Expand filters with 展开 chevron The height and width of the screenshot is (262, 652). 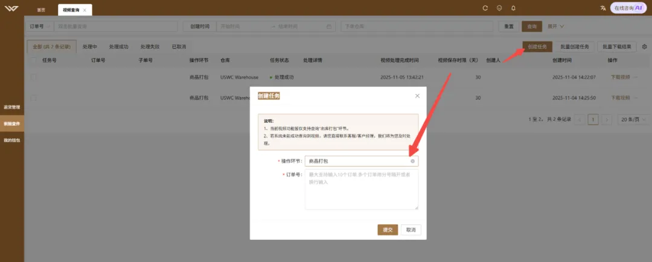tap(556, 26)
